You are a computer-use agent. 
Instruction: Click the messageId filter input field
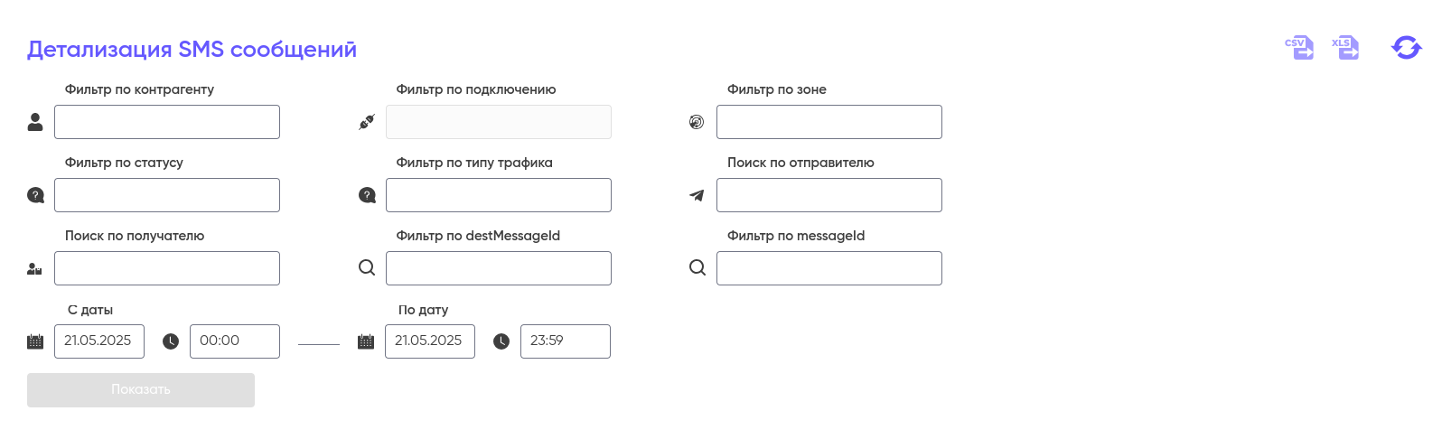click(829, 268)
